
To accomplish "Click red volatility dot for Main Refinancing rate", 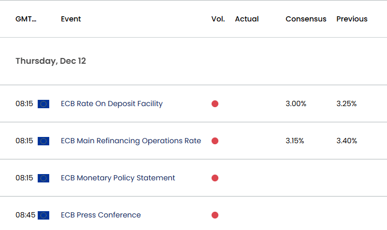I will (215, 141).
